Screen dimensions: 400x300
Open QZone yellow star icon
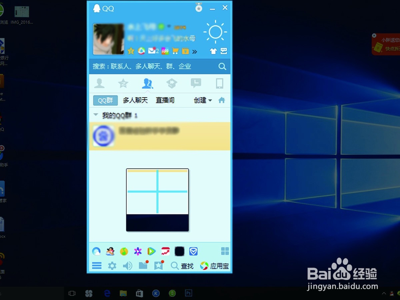coord(131,51)
